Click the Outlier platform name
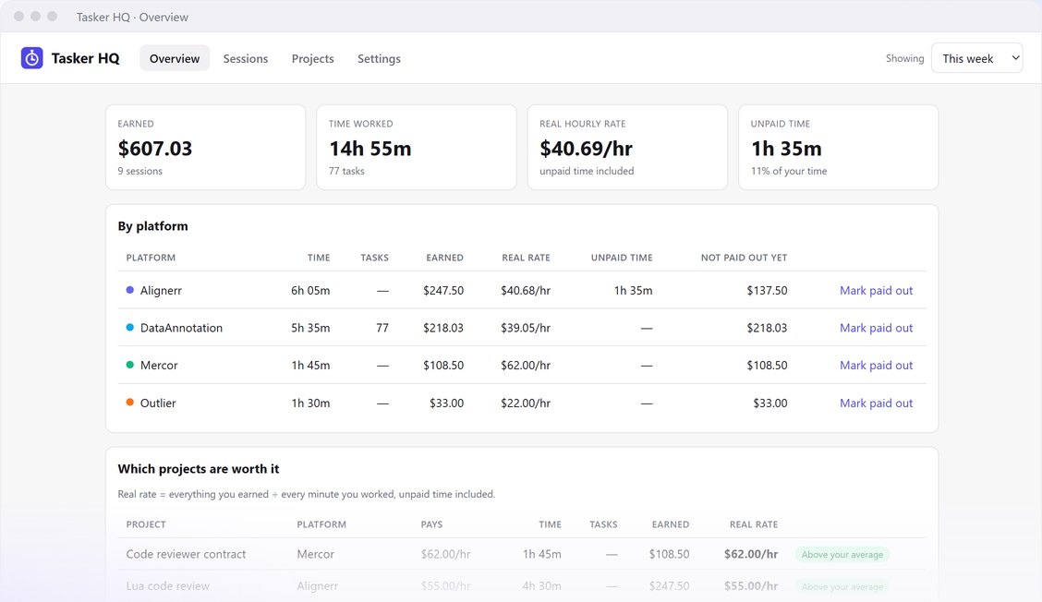The image size is (1042, 602). coord(158,403)
